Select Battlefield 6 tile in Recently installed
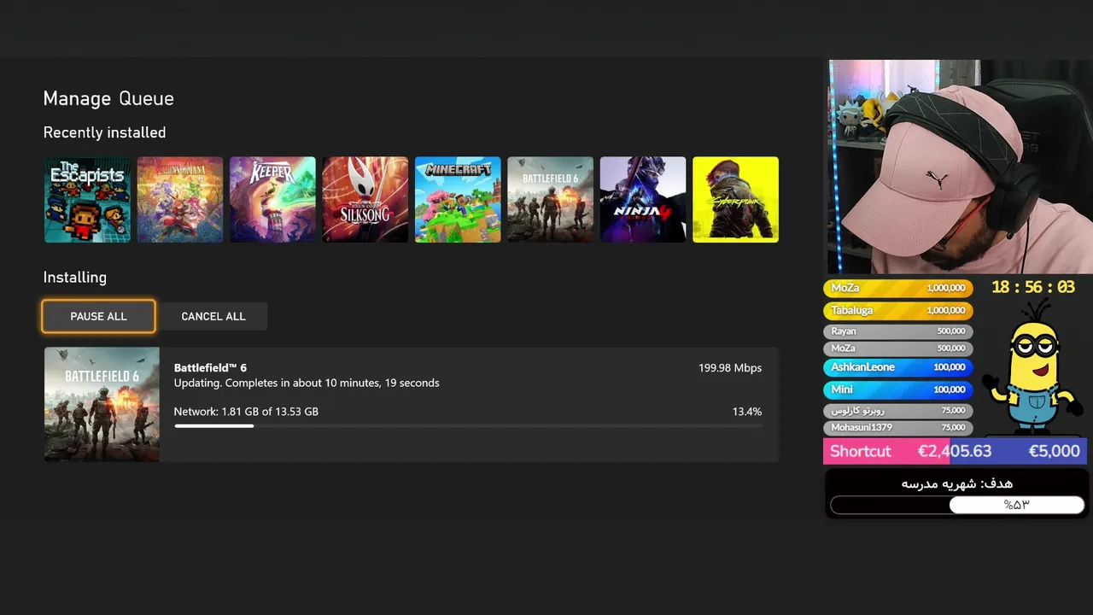The image size is (1093, 615). 550,199
